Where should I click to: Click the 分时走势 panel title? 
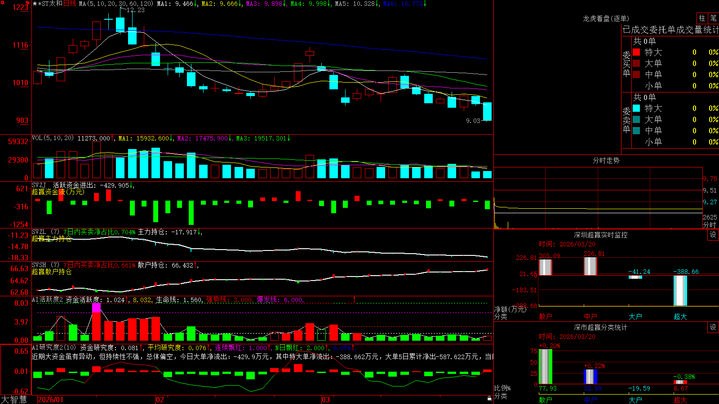point(606,160)
